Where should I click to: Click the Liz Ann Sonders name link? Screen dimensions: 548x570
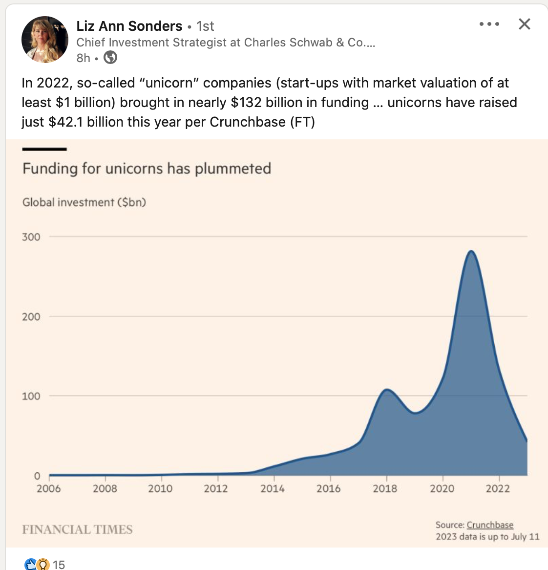coord(129,26)
